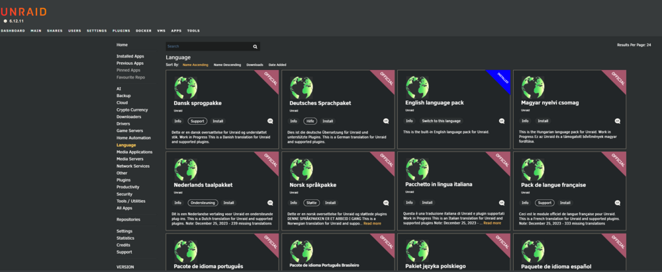Screen dimensions: 662x272
Task: Click the speech bubble icon on Pacchetto italiana
Action: click(x=502, y=203)
